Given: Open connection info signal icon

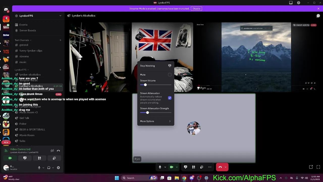Looking at the screenshot, I should pyautogui.click(x=6, y=151).
